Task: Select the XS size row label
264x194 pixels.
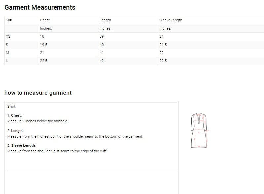Action: click(8, 36)
